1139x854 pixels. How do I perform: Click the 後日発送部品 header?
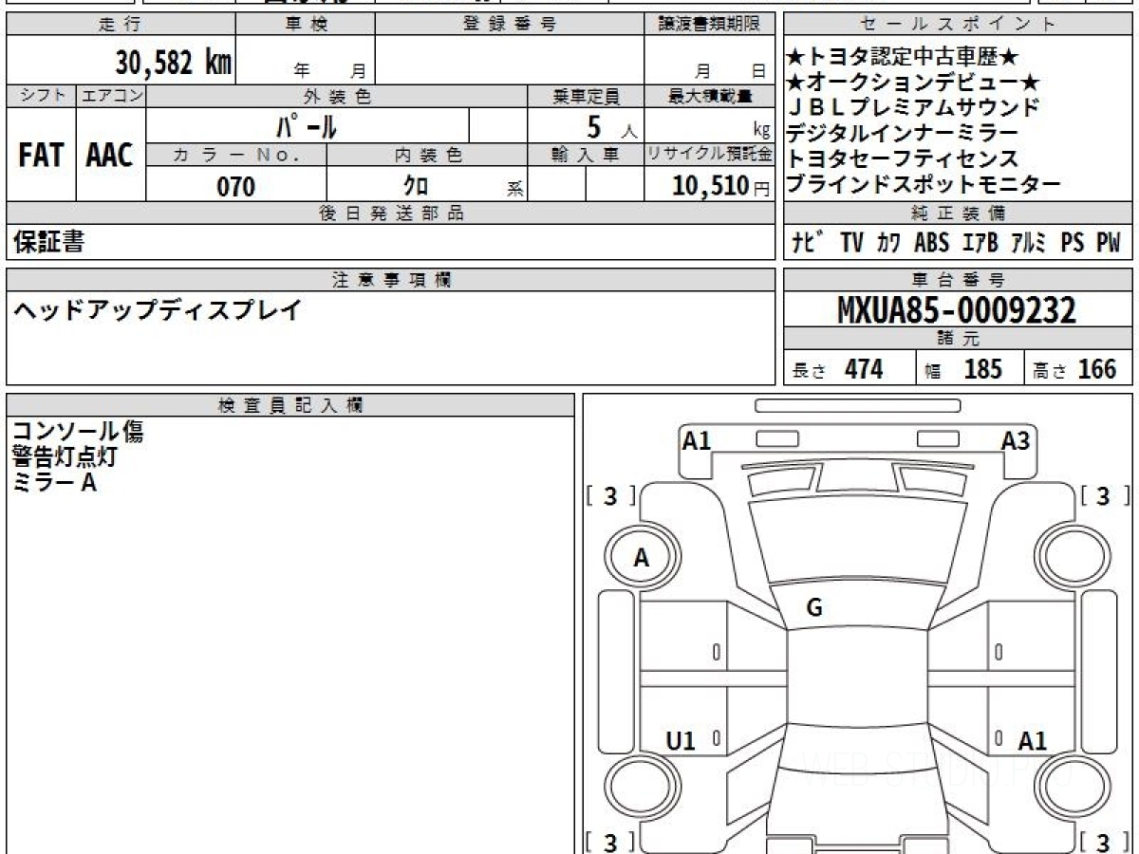click(391, 213)
